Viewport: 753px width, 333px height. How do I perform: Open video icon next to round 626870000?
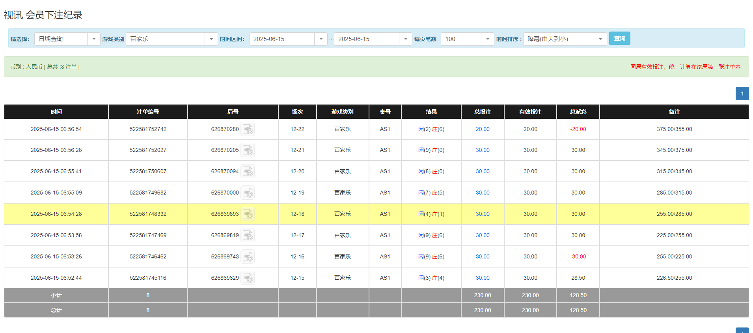(x=248, y=193)
